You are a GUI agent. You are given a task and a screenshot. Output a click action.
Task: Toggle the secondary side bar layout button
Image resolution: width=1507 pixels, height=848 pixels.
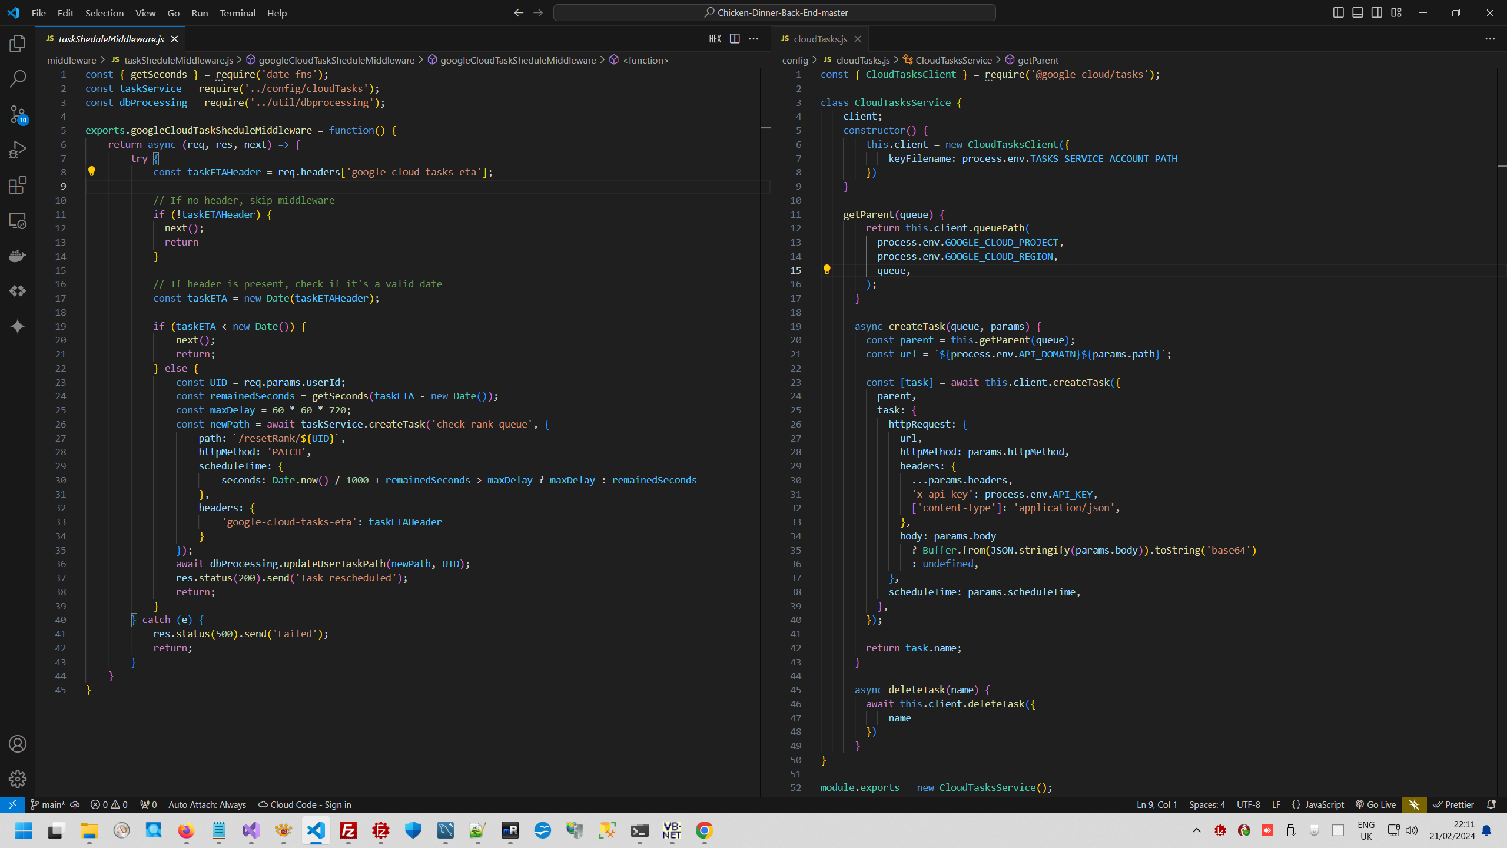(1377, 12)
